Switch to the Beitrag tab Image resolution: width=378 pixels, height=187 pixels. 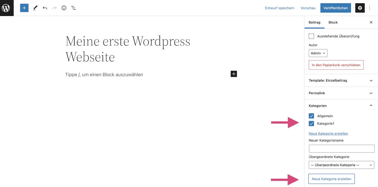[314, 22]
